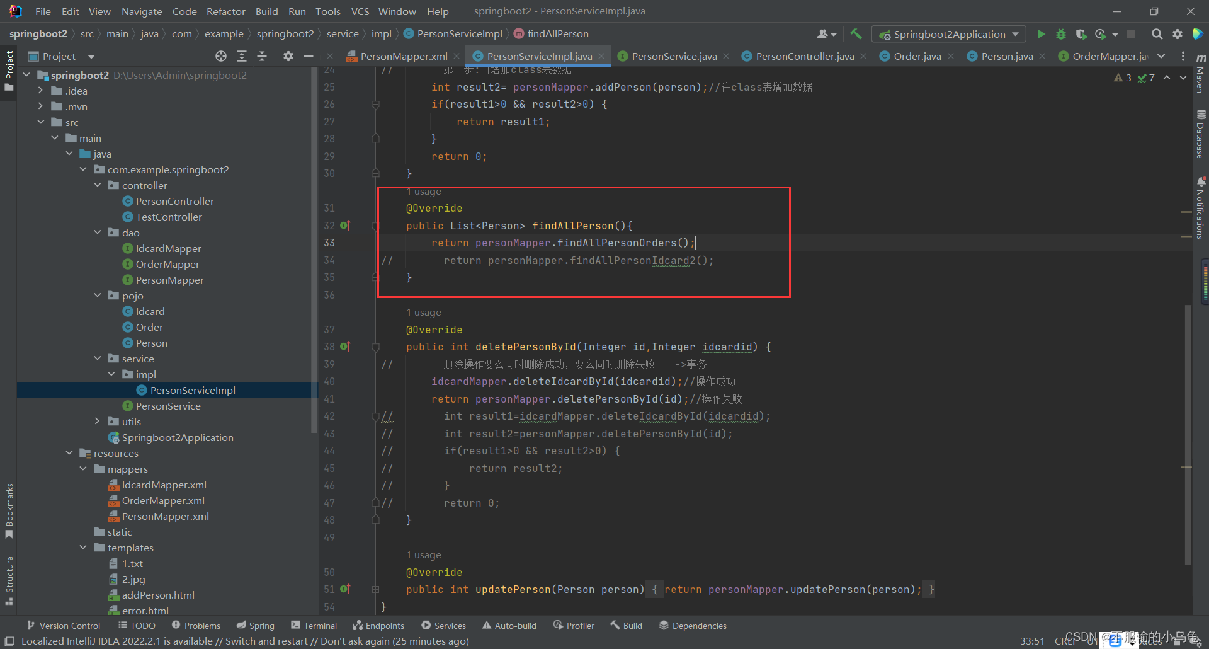The width and height of the screenshot is (1209, 649).
Task: Open Project panel options gear
Action: point(288,56)
